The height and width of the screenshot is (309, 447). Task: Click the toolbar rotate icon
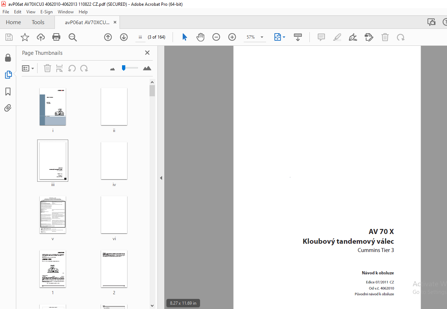point(401,37)
